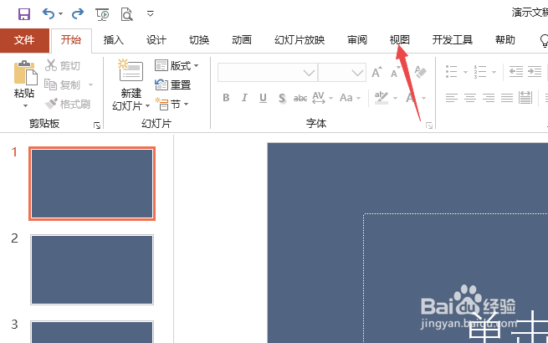This screenshot has width=548, height=343.
Task: Switch to the 设计 tab
Action: pyautogui.click(x=156, y=40)
